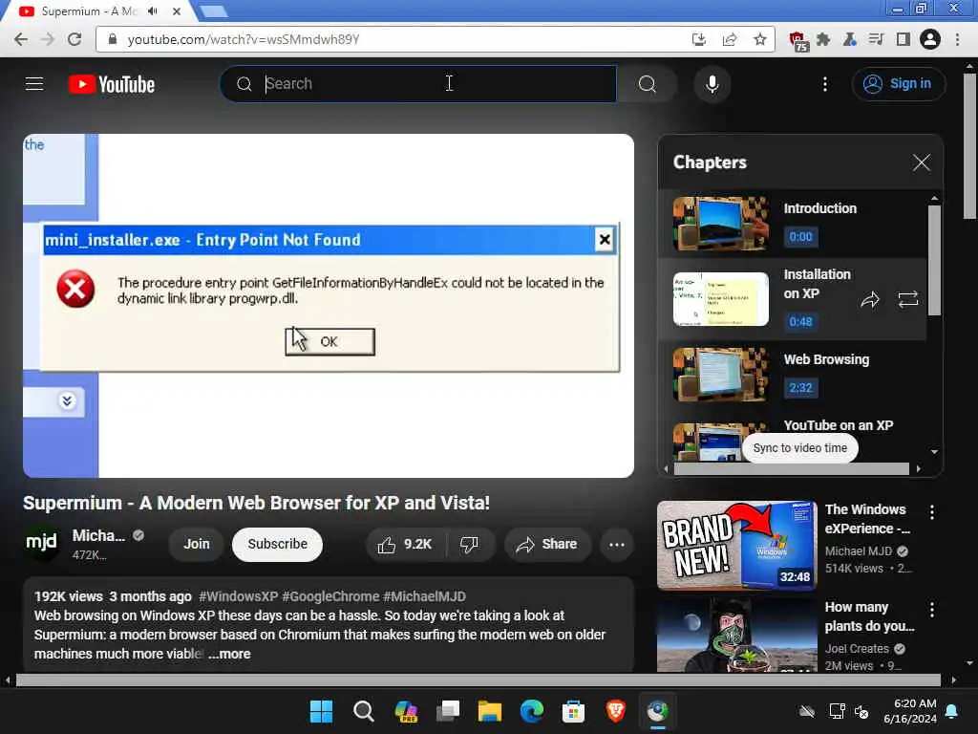Open Task View from taskbar

448,711
